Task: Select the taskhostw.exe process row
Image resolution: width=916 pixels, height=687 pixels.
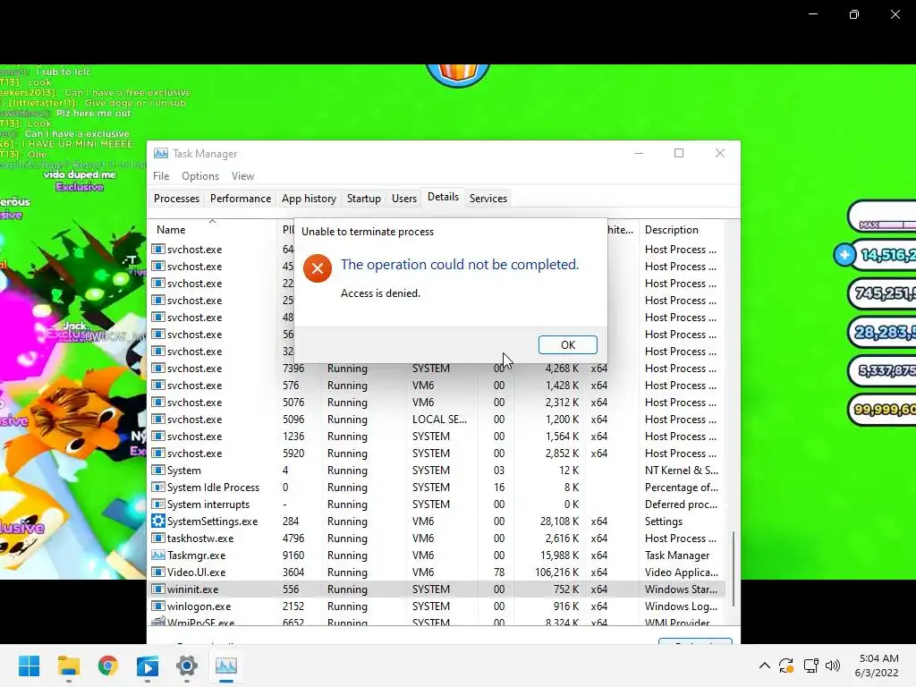Action: [437, 539]
